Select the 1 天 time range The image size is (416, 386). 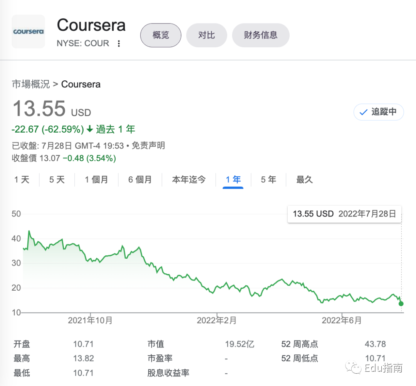[22, 180]
